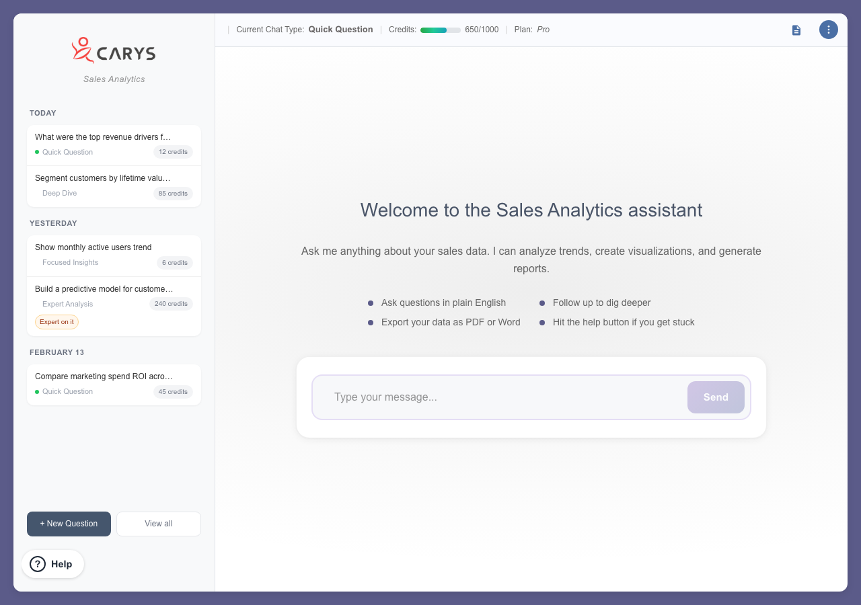Click the Expert on it badge
This screenshot has width=861, height=605.
coord(57,322)
